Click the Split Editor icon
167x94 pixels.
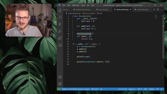click(158, 9)
